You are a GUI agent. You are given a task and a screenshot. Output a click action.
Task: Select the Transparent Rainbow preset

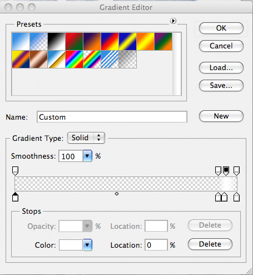(x=92, y=60)
